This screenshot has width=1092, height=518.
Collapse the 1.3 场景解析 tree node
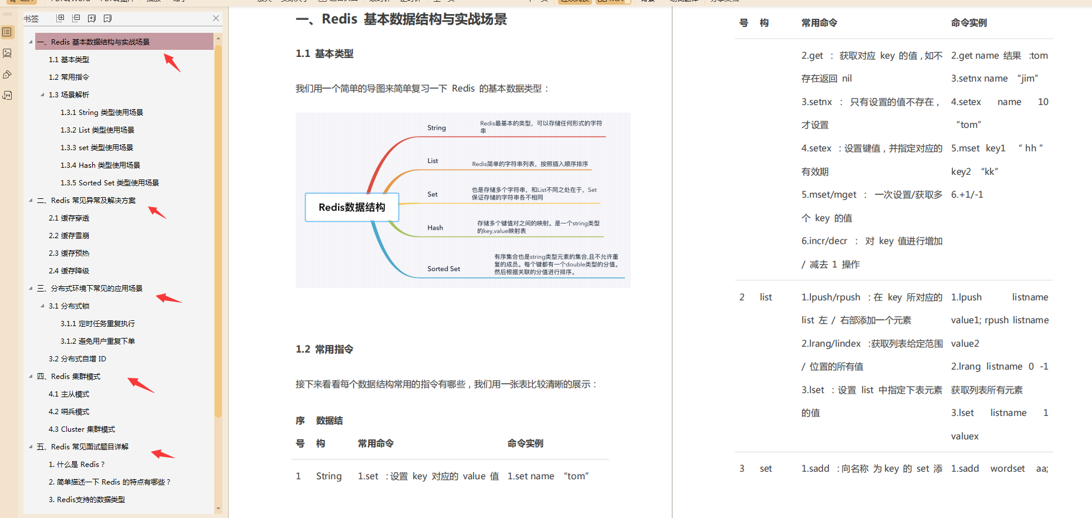(x=42, y=95)
